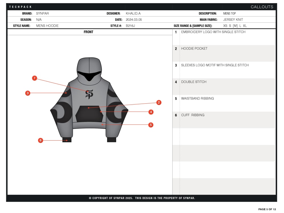Image resolution: width=284 pixels, height=213 pixels.
Task: Select the 'HOODIE POCKET' callout text
Action: coord(194,49)
